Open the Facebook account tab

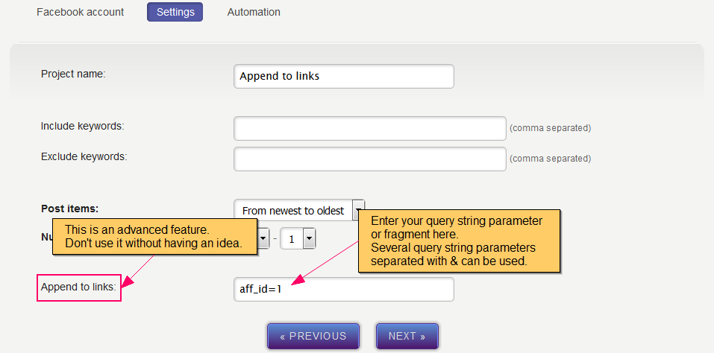81,12
